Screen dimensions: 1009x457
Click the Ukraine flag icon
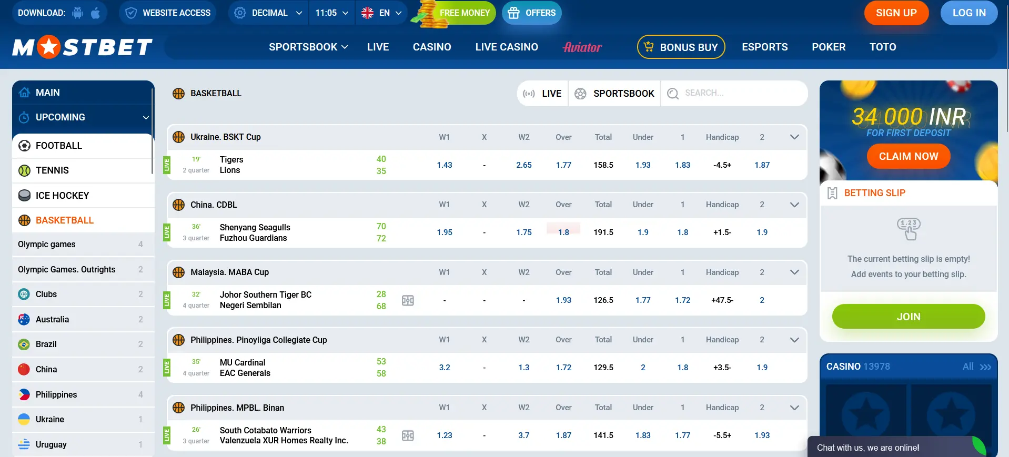tap(24, 419)
